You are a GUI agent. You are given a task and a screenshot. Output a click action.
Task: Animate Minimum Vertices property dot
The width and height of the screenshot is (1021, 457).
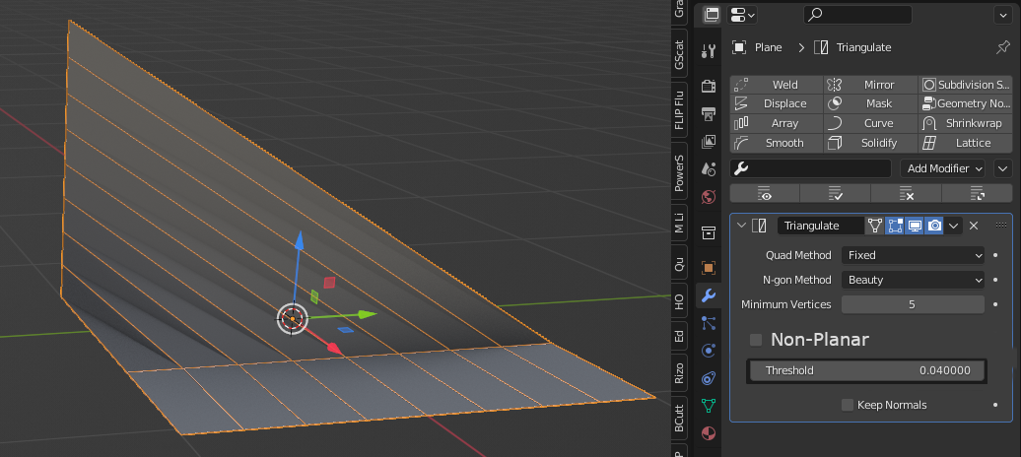995,304
